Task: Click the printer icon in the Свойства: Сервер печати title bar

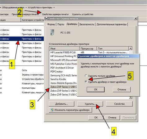Action: pos(46,19)
